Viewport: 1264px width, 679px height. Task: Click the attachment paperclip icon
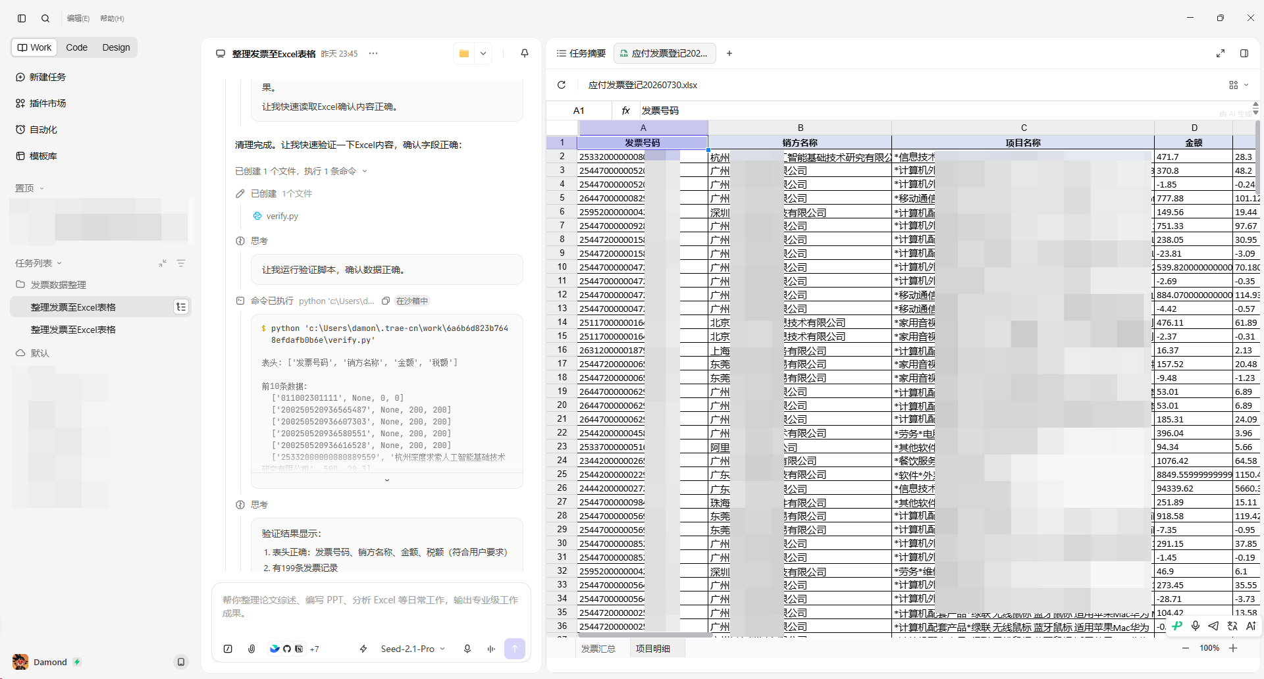click(251, 649)
